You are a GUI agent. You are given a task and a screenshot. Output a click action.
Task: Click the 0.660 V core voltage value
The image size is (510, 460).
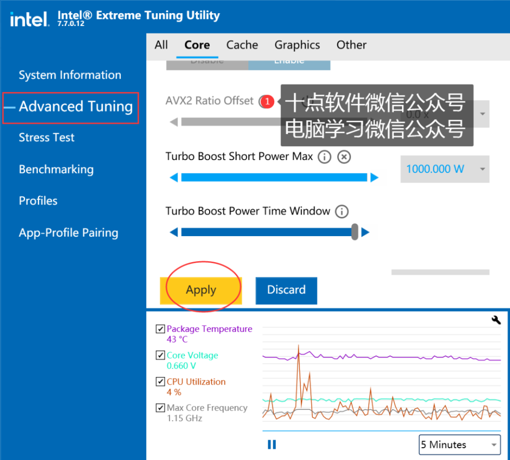pos(181,366)
